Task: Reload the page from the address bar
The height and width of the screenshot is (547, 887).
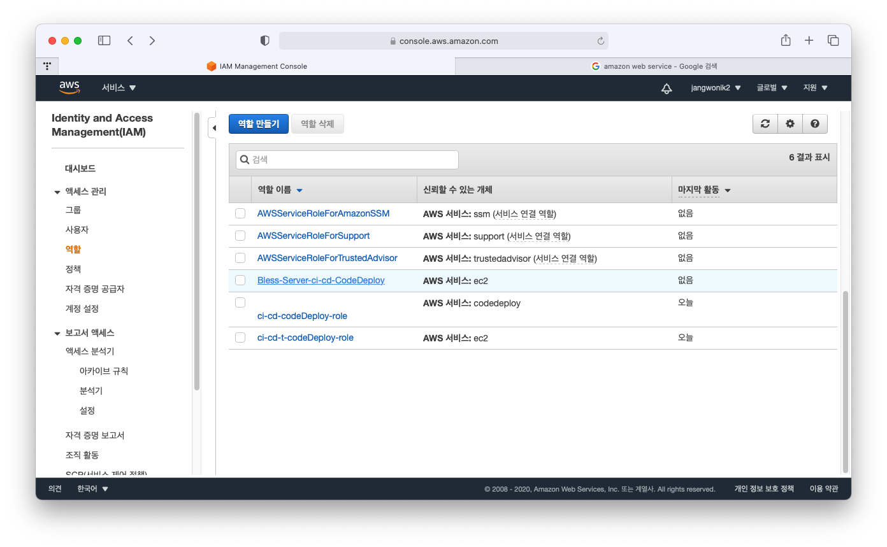Action: point(600,41)
